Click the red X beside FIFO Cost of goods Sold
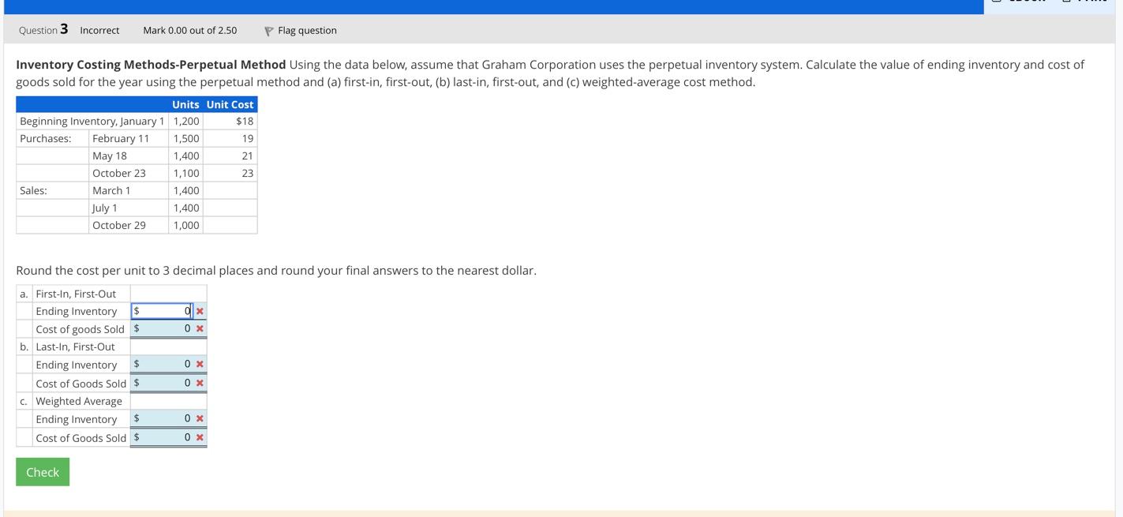The image size is (1123, 517). click(x=198, y=329)
